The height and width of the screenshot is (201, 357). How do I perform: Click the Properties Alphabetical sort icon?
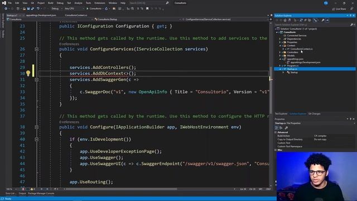point(281,128)
